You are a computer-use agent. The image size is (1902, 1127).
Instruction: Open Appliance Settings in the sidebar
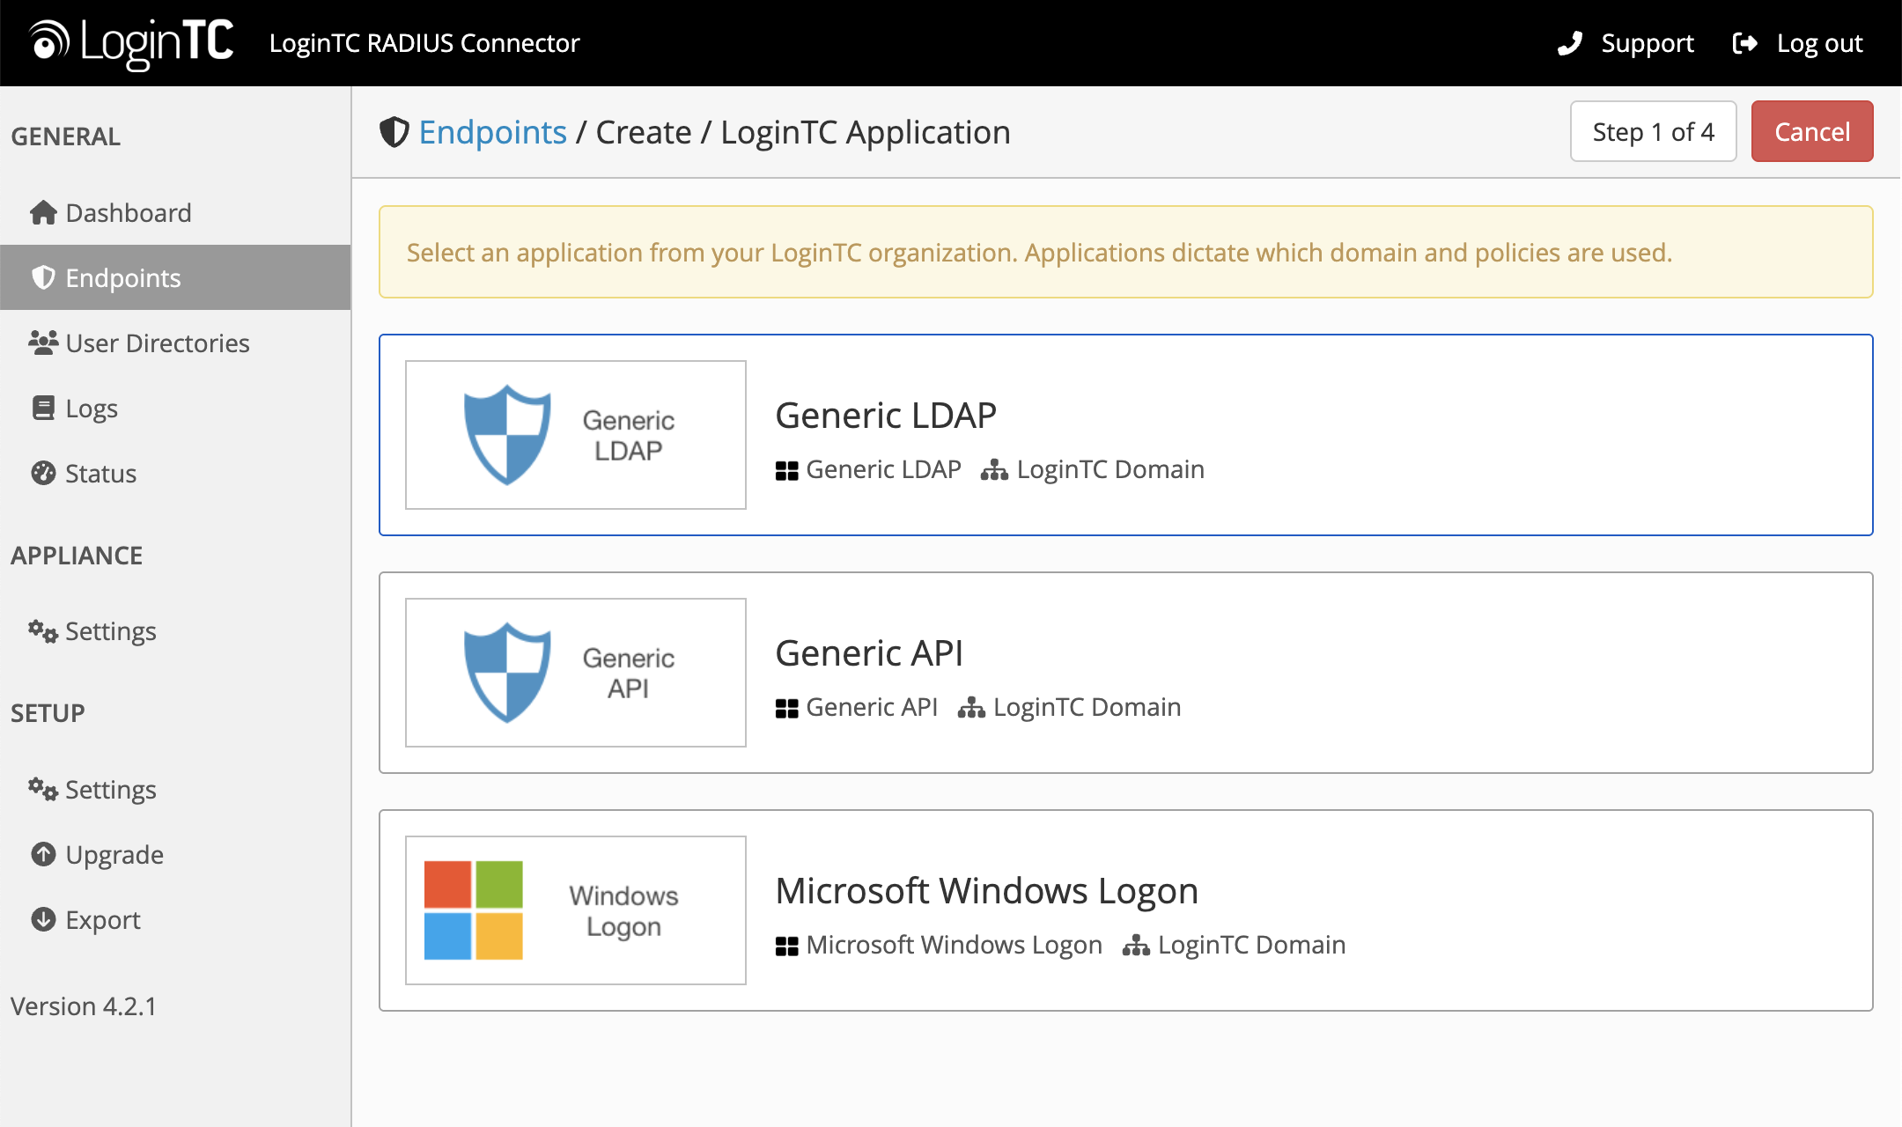point(110,631)
